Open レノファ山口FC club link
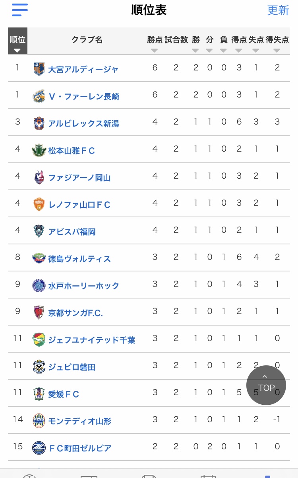The height and width of the screenshot is (478, 298). coord(79,205)
